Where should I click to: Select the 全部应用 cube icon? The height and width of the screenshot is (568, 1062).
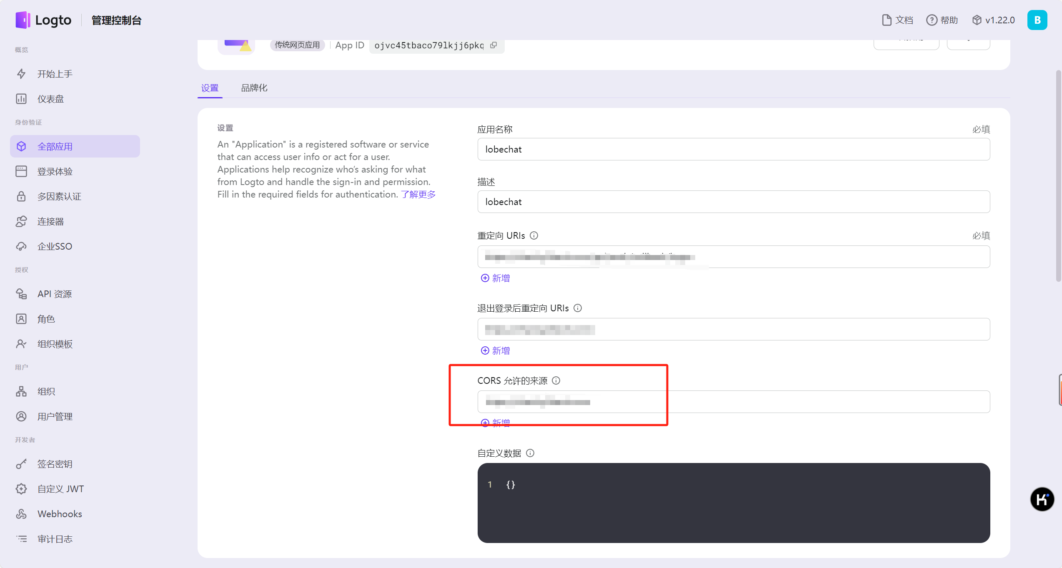pos(21,146)
